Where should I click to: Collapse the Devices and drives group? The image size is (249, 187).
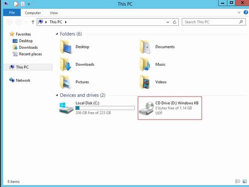(57, 95)
